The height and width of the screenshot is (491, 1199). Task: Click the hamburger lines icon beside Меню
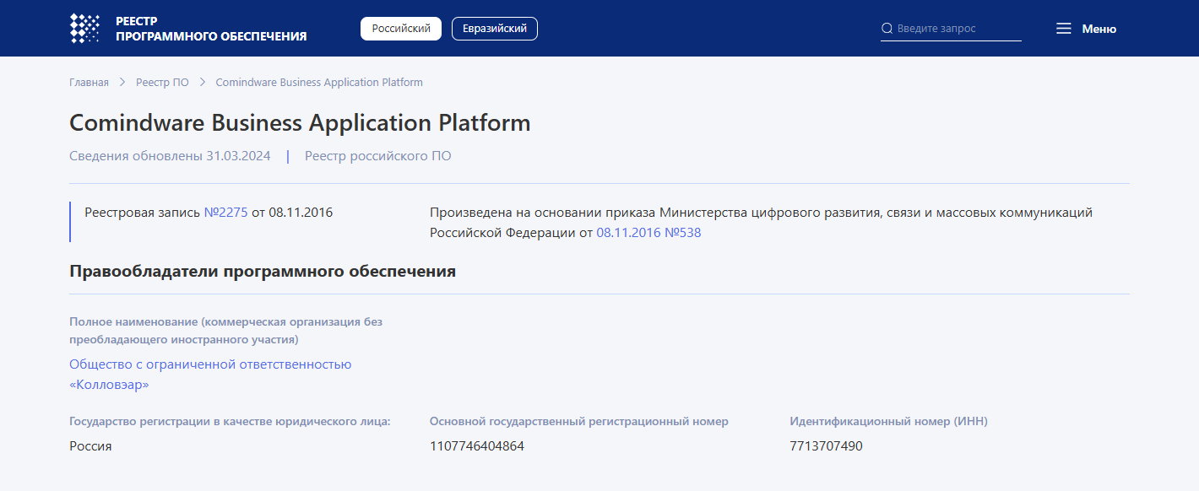tap(1063, 28)
